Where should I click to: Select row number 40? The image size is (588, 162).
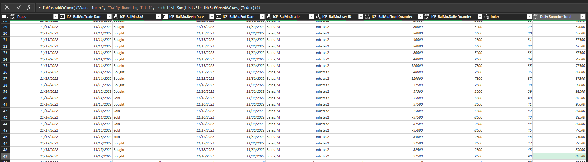[x=5, y=98]
